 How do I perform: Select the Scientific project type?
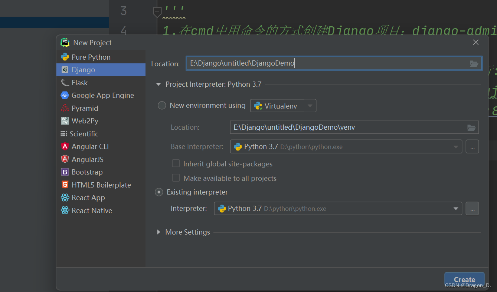pyautogui.click(x=101, y=134)
